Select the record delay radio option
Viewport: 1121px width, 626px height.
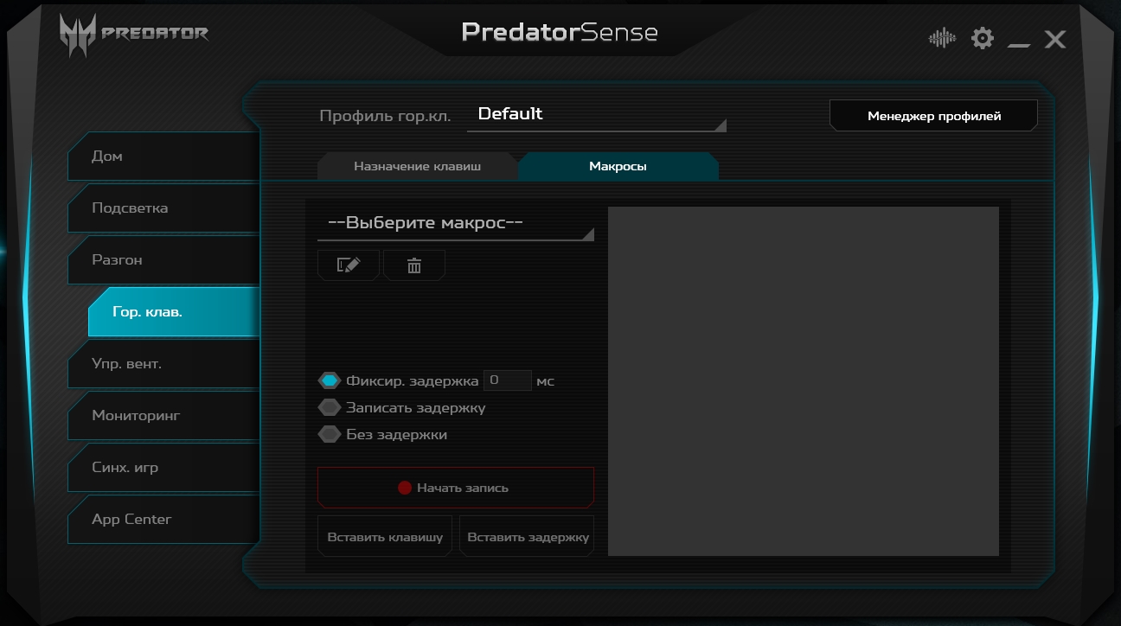(330, 407)
